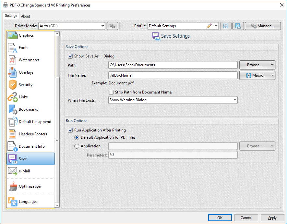Screen dimensions: 287x224
Task: Open the When File Exists dropdown
Action: pos(235,100)
